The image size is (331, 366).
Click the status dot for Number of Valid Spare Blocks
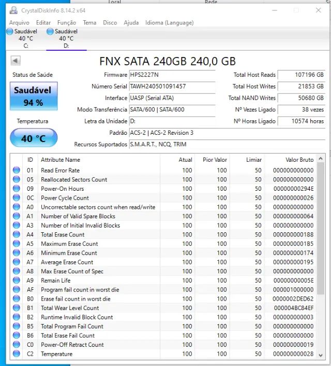[x=17, y=216]
